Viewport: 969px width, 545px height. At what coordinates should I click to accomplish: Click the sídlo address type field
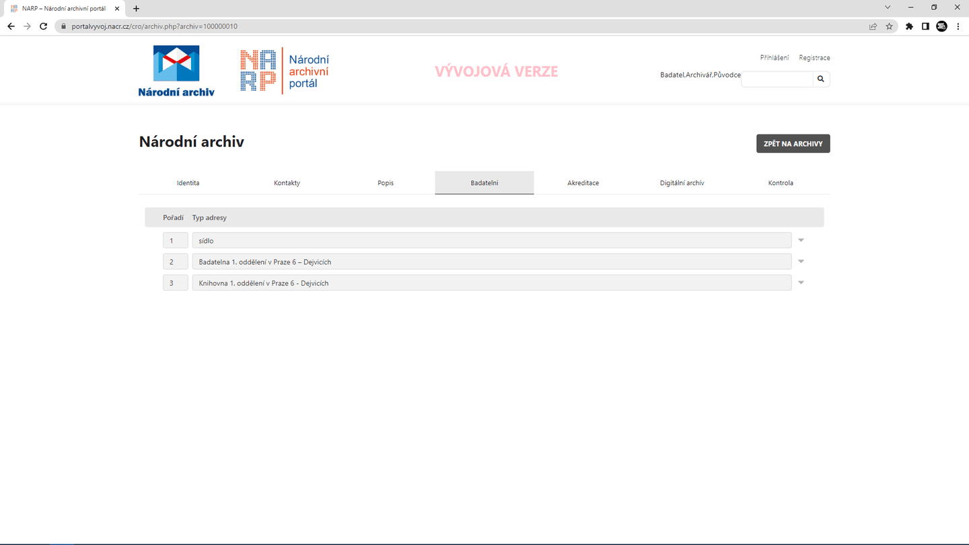tap(492, 240)
